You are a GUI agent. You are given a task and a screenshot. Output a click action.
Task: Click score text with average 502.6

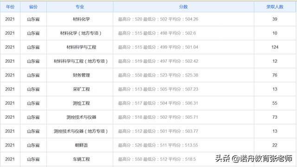(157, 33)
